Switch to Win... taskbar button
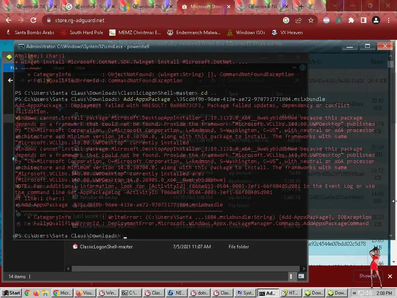397x298 pixels. [108, 293]
